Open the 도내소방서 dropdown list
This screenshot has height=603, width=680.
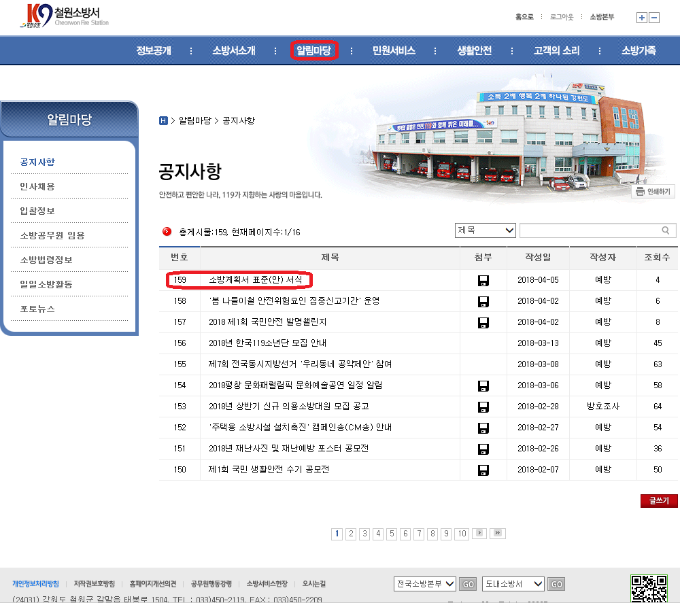[x=513, y=583]
